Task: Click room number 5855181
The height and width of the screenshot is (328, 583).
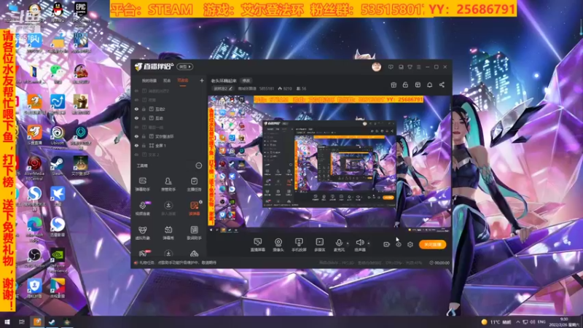Action: point(267,88)
